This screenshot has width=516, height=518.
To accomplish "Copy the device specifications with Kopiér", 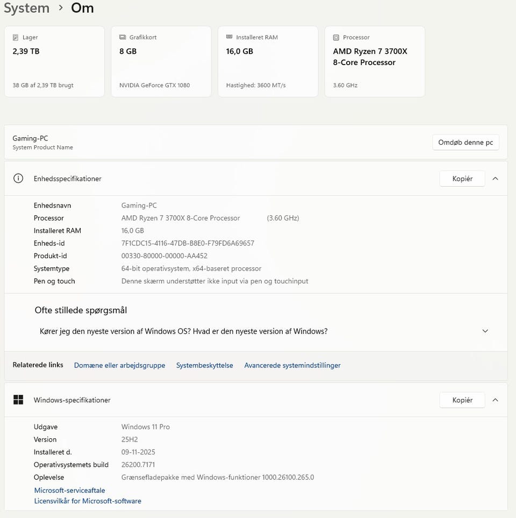I will (462, 179).
